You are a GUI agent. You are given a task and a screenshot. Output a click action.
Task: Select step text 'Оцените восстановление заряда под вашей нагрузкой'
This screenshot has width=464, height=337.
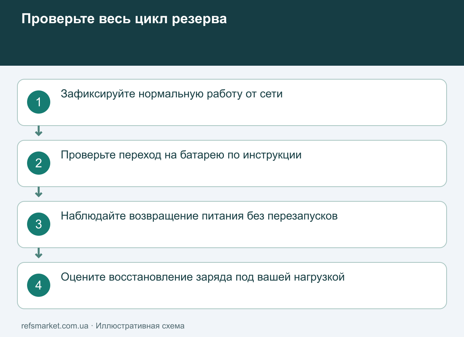click(203, 277)
